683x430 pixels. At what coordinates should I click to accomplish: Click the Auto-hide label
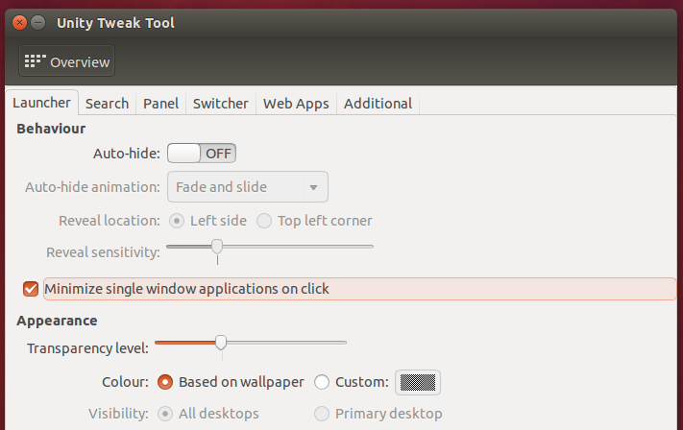point(126,154)
